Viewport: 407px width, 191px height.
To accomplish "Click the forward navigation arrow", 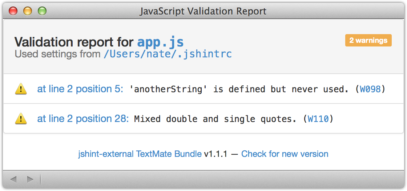I will tap(30, 179).
